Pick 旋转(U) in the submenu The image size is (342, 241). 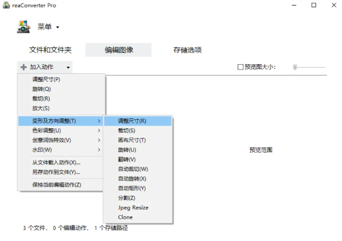click(138, 150)
